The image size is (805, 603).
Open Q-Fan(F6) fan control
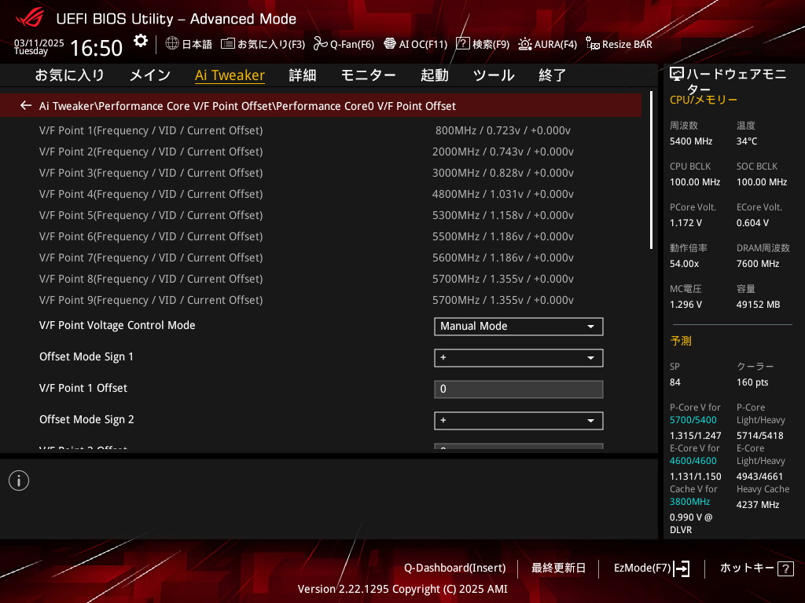pyautogui.click(x=344, y=44)
